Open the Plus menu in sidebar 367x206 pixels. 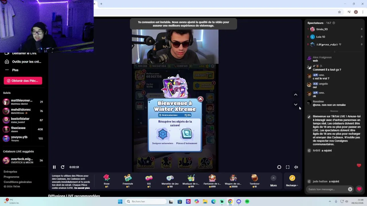point(11,70)
